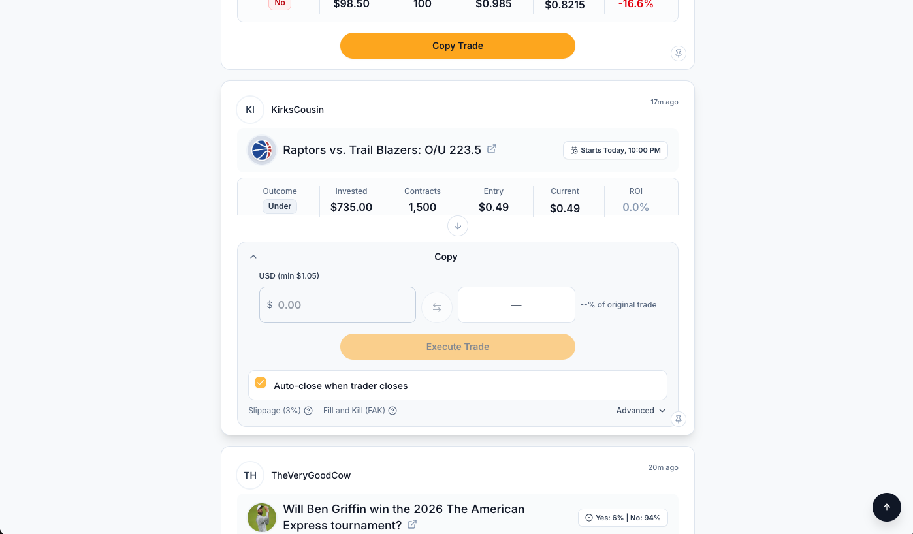This screenshot has height=534, width=913.
Task: Pin KirksCousin's trade card
Action: click(x=678, y=419)
